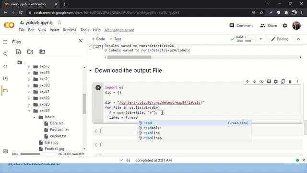Open cricket.txt file
Screen dimensions: 307x173
(x=58, y=136)
